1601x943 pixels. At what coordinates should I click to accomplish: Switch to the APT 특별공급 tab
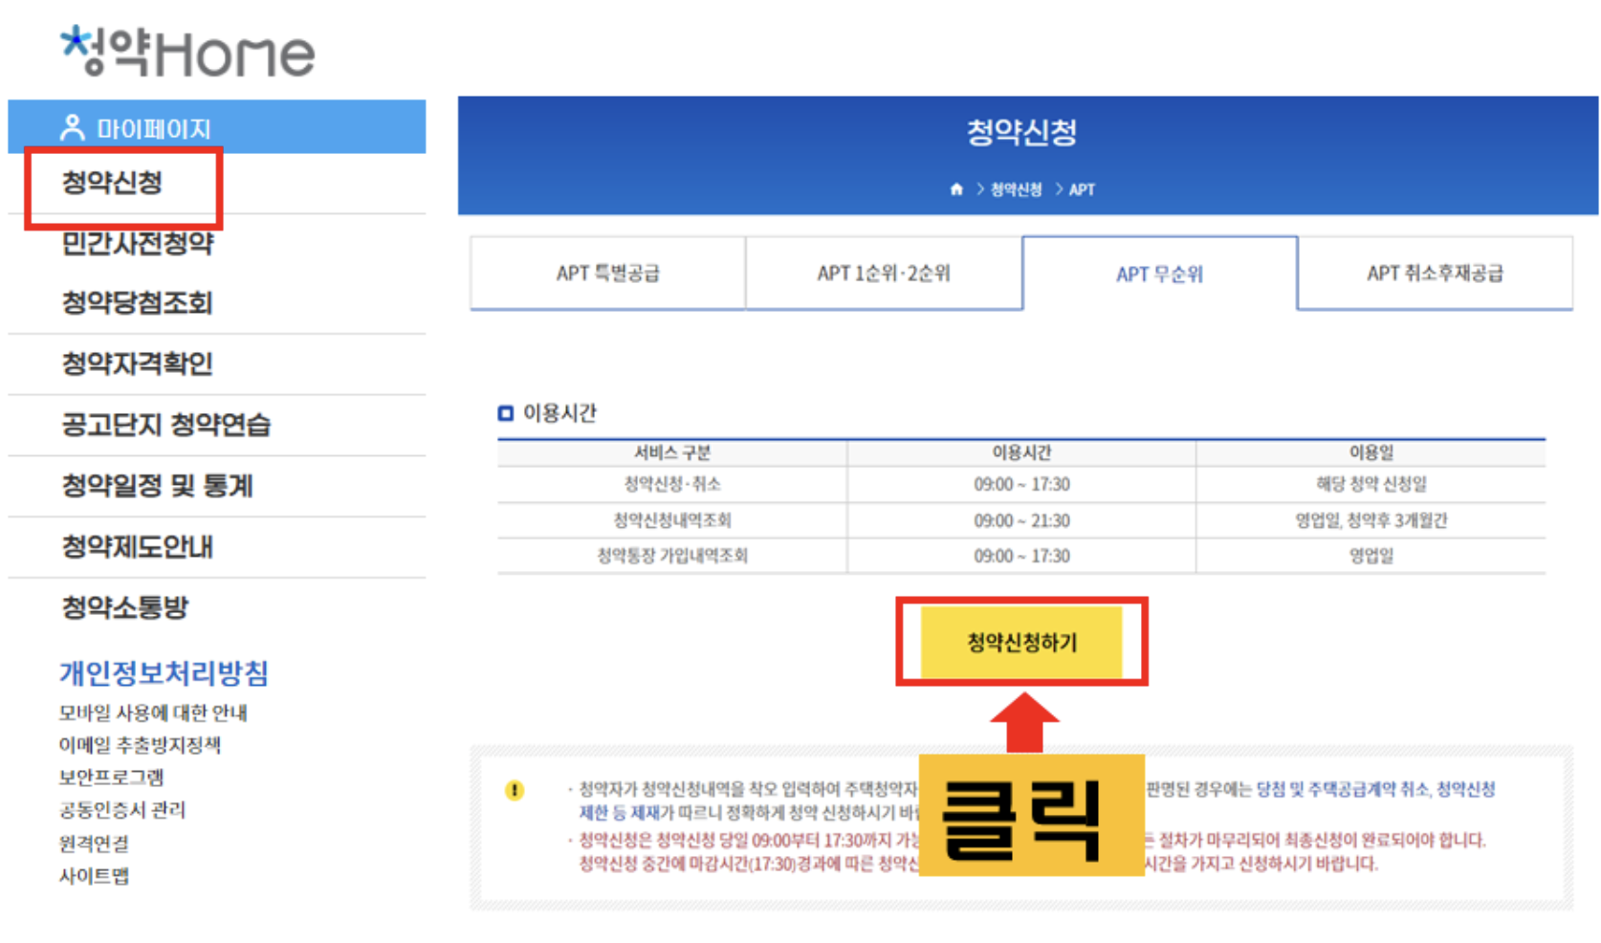pyautogui.click(x=606, y=273)
